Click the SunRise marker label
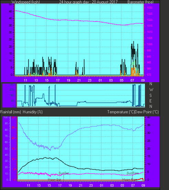 pos(133,173)
